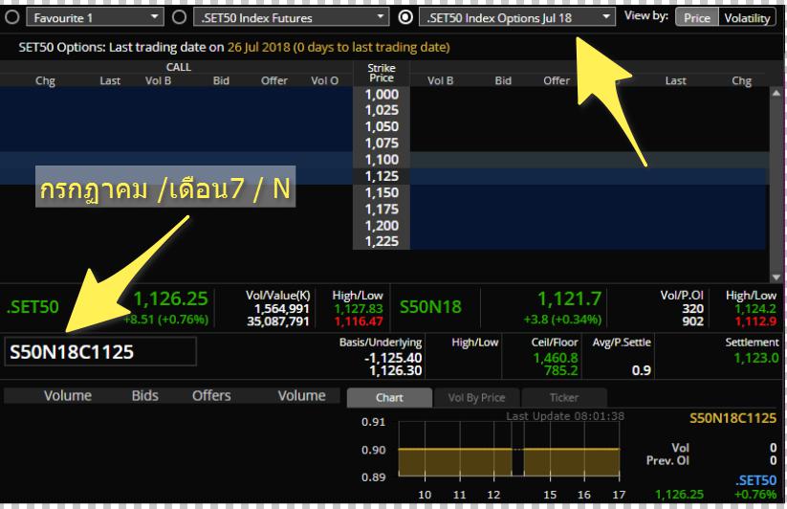Open the Chart tab

(389, 398)
